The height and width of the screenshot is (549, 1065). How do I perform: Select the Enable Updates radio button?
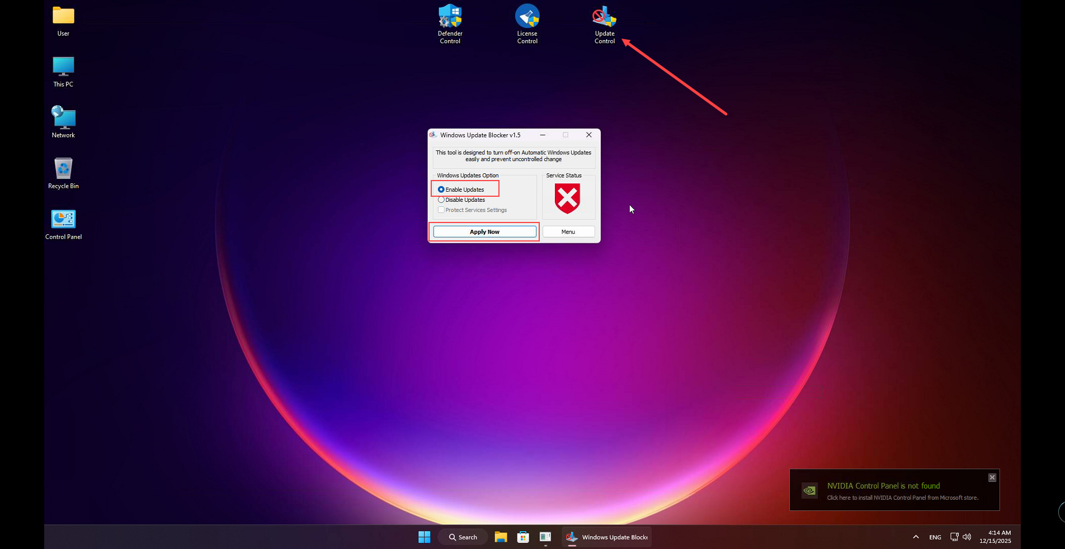pyautogui.click(x=441, y=190)
